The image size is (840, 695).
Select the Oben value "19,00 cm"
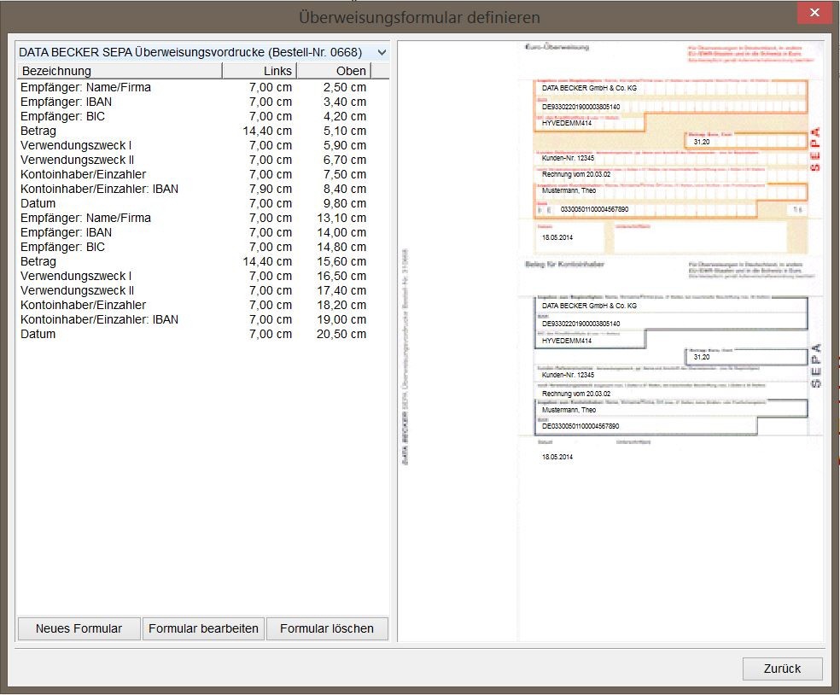pyautogui.click(x=341, y=319)
